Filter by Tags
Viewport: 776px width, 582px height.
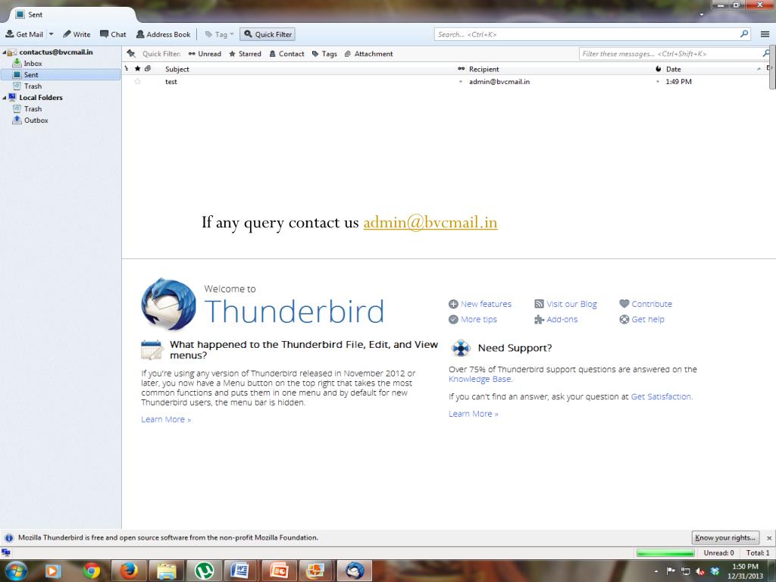[324, 54]
